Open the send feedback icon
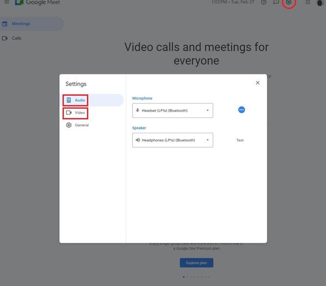Screen dimensions: 326x286 tap(276, 2)
